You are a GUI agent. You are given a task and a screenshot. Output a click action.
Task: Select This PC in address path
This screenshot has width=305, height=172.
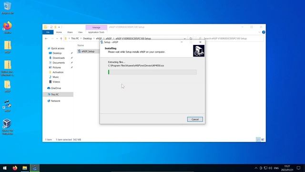pyautogui.click(x=75, y=39)
